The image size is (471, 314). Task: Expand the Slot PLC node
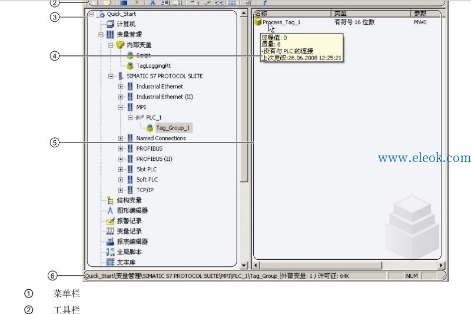click(121, 170)
